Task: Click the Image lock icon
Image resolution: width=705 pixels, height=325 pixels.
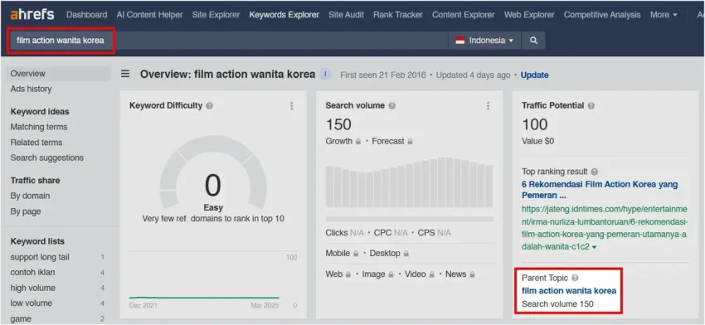Action: pos(391,274)
